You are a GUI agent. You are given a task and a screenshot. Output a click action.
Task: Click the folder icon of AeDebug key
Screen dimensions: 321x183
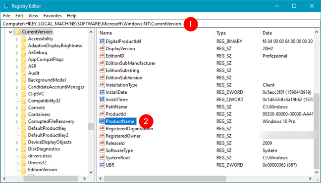pos(23,52)
